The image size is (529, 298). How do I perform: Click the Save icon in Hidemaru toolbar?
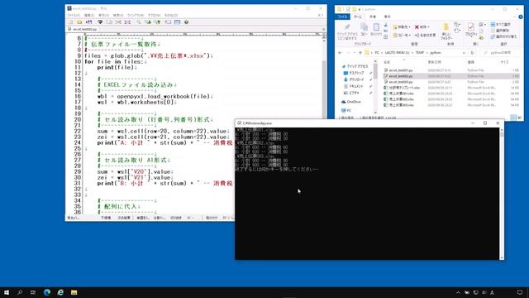[x=89, y=22]
